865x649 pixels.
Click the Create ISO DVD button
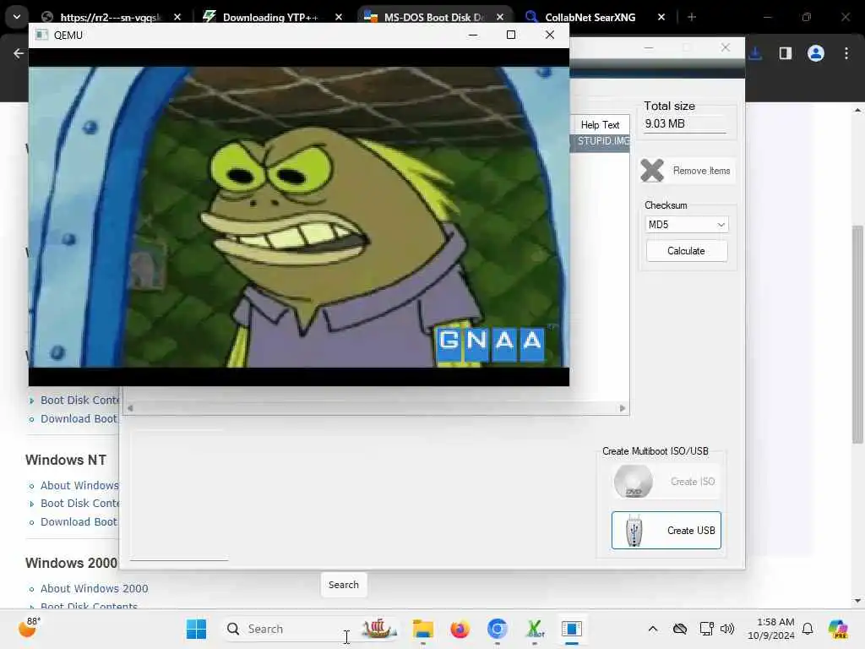click(666, 482)
